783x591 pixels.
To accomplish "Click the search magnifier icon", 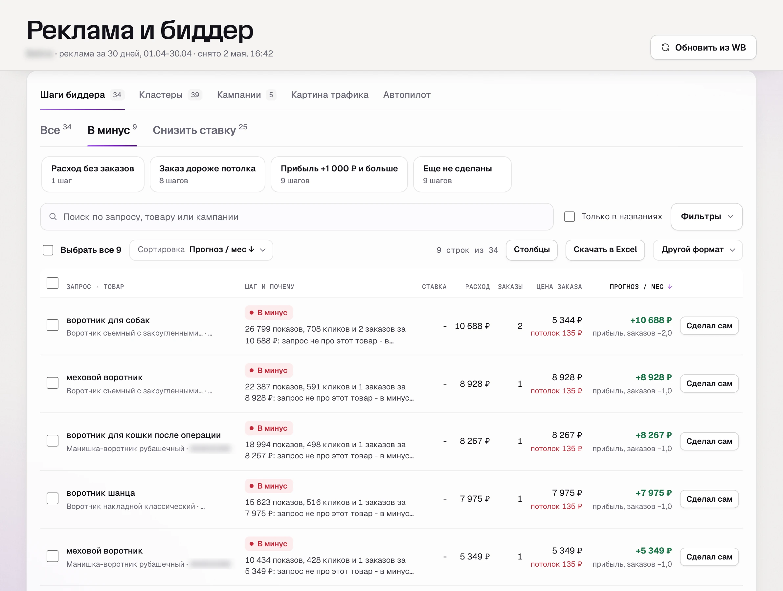I will coord(53,217).
